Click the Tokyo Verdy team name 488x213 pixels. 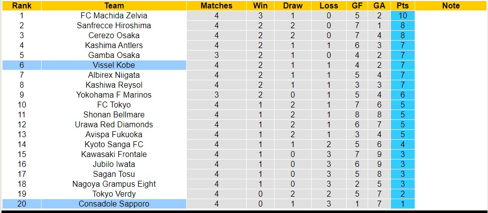click(x=114, y=194)
